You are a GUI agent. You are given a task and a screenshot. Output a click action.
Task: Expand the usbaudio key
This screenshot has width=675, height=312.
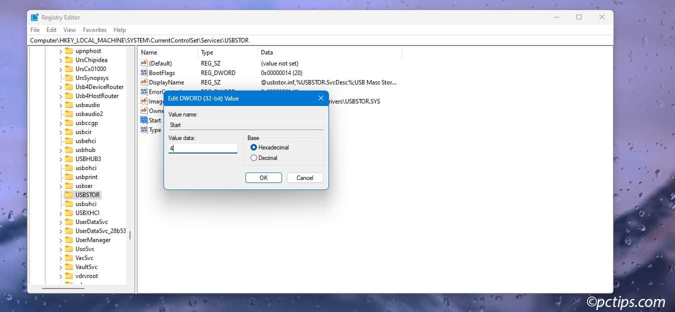click(x=60, y=105)
